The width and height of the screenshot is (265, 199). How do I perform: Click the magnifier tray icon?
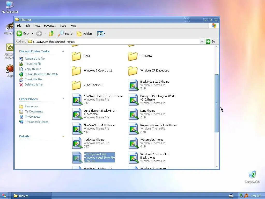[x=246, y=196]
